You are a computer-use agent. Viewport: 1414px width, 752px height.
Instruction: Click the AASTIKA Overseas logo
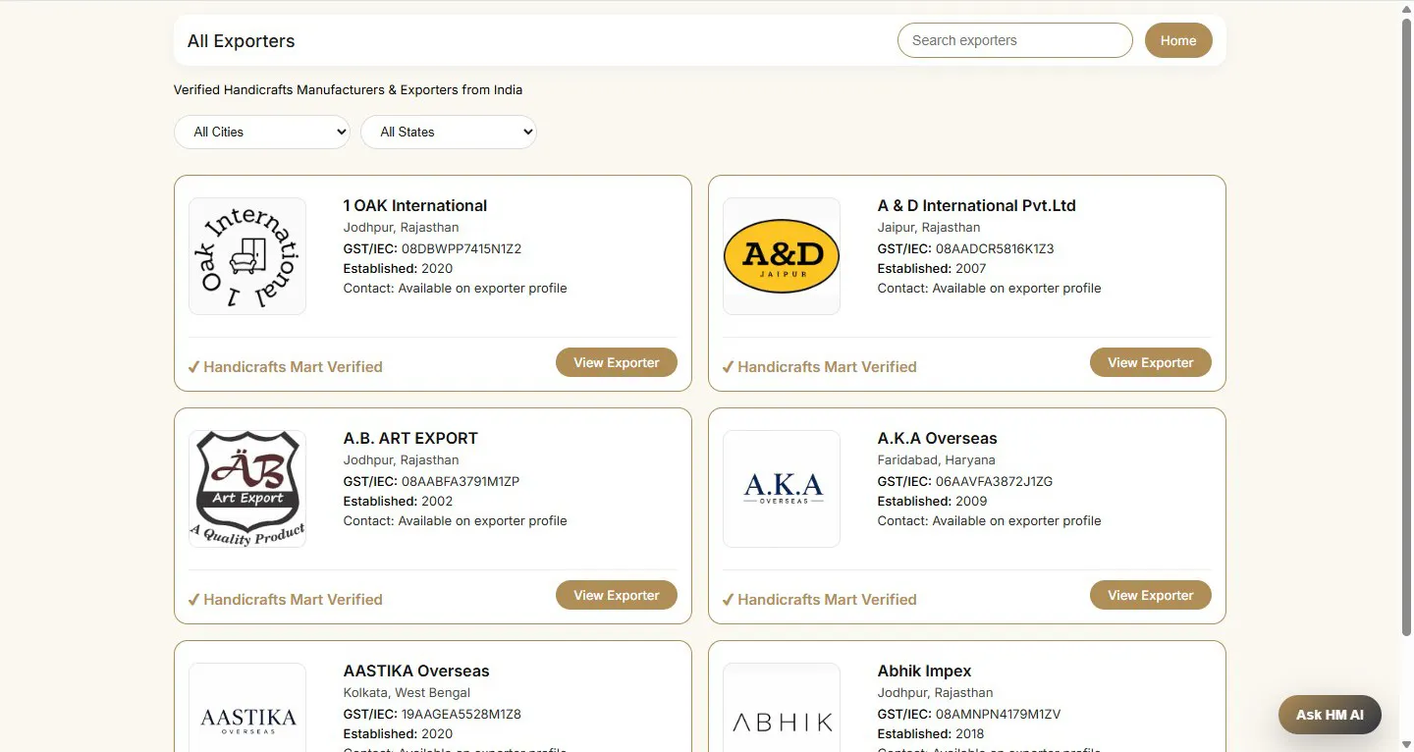247,708
